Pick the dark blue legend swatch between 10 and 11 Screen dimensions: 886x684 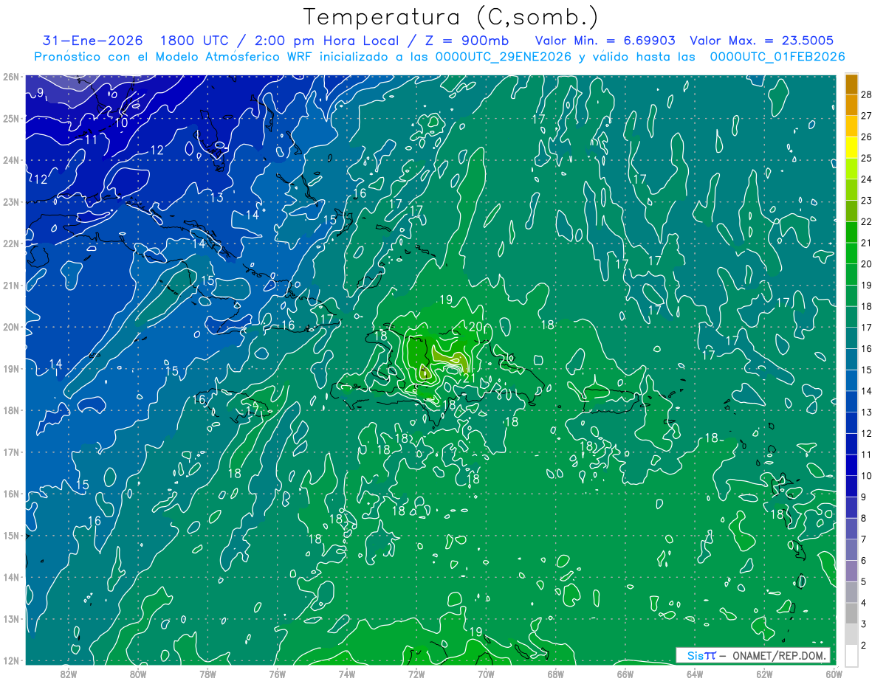851,466
